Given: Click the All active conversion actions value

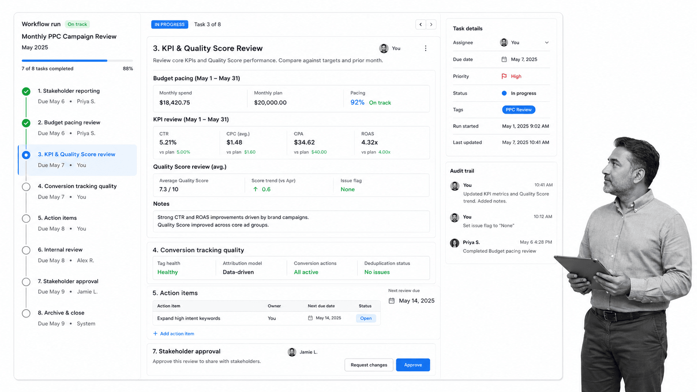Looking at the screenshot, I should (x=306, y=272).
